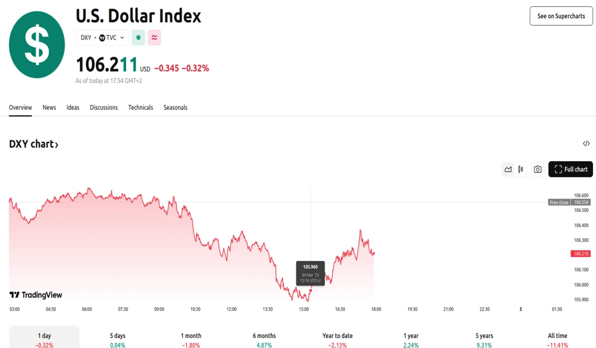This screenshot has height=348, width=596.
Task: Go to the Technicals tab
Action: click(x=141, y=107)
